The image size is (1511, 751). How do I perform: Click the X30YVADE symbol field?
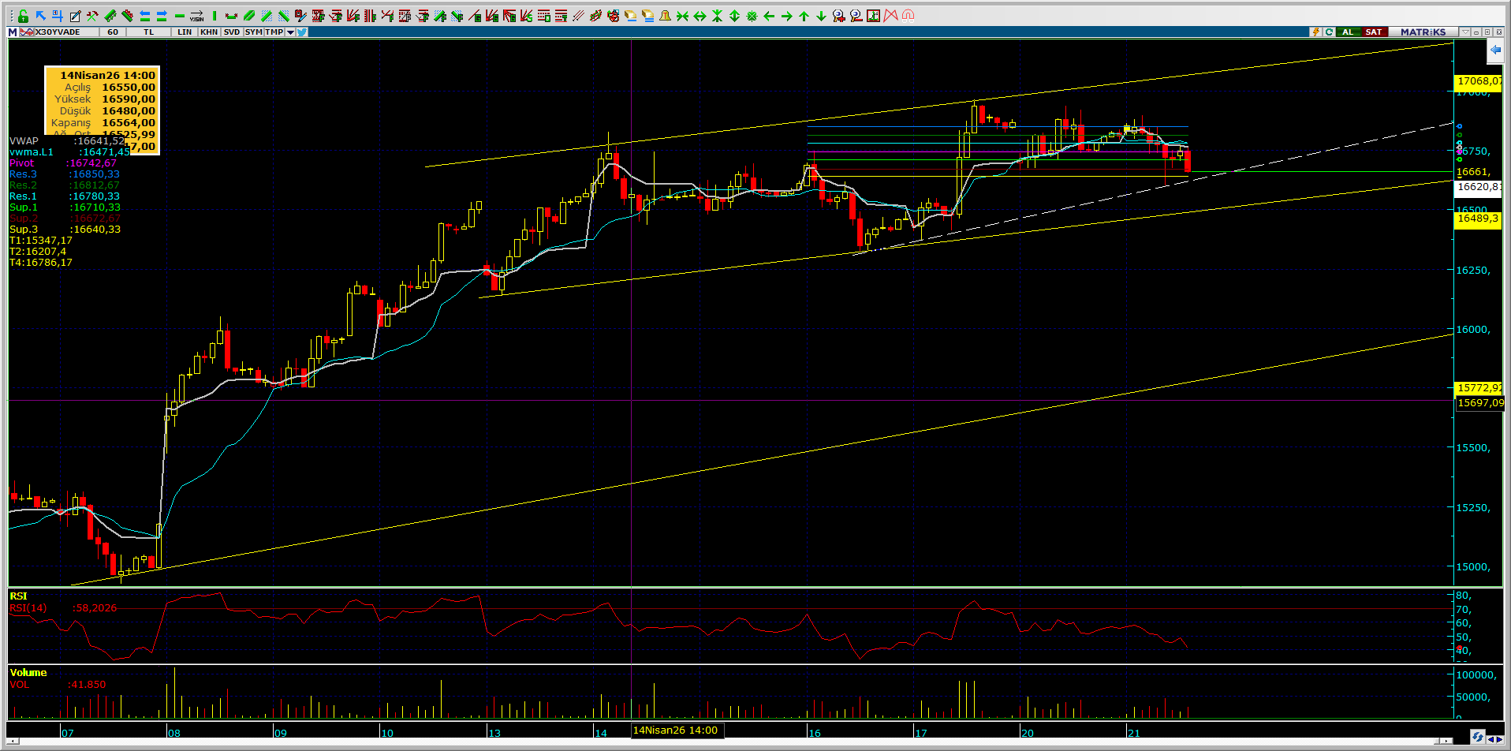(58, 32)
